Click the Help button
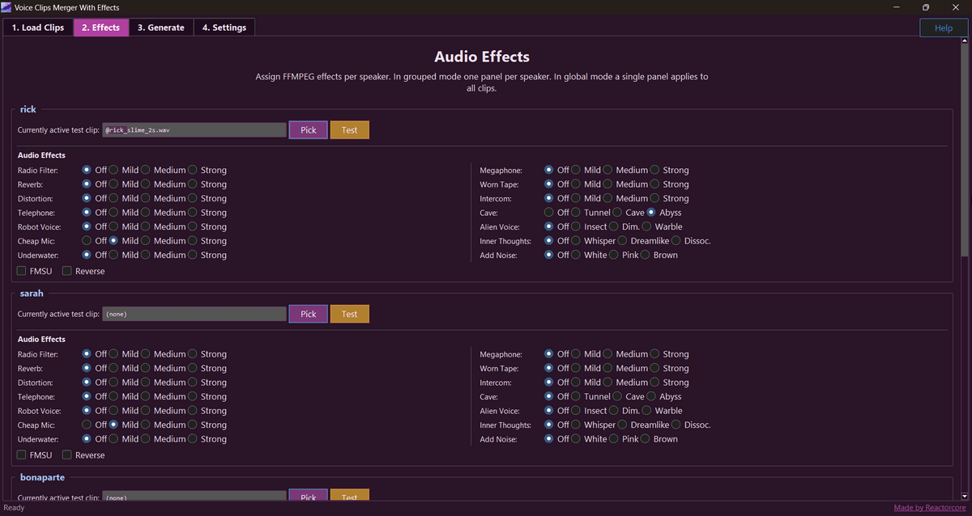This screenshot has width=972, height=516. coord(944,27)
